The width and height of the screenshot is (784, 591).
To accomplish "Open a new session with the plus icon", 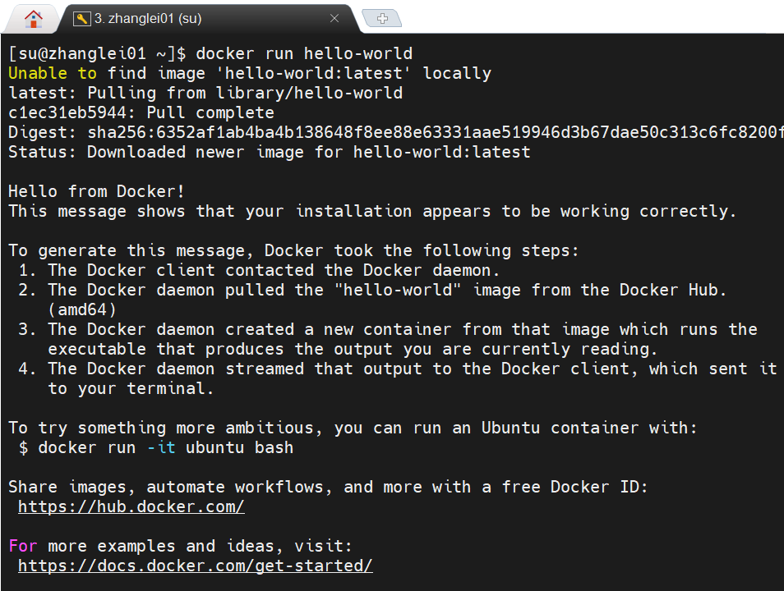I will [381, 16].
